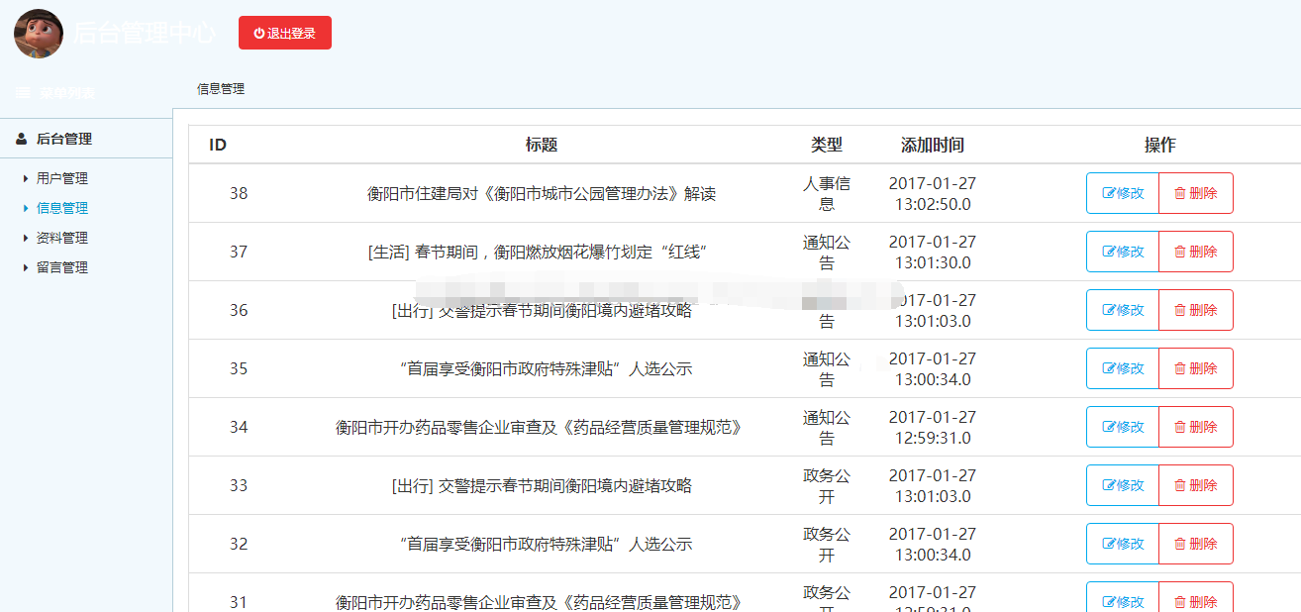Click 修改 for row ID 37
The height and width of the screenshot is (612, 1301).
1123,252
